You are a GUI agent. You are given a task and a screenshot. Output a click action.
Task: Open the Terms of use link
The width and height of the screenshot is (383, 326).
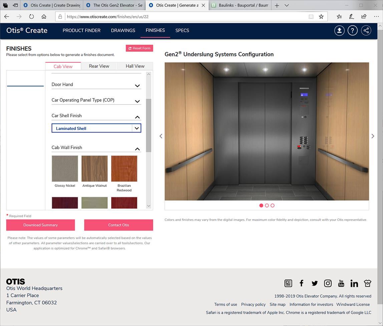click(226, 305)
